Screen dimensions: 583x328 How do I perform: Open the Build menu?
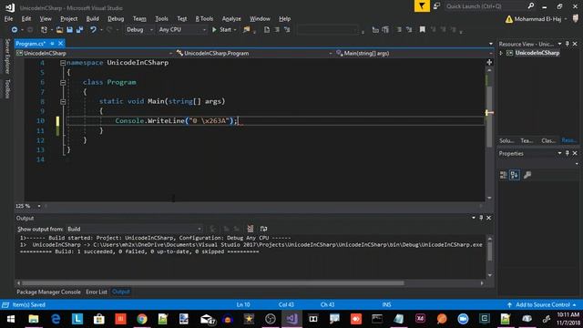point(93,18)
